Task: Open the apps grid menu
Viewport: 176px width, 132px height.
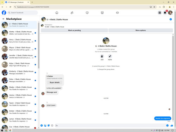Action: tap(160, 13)
